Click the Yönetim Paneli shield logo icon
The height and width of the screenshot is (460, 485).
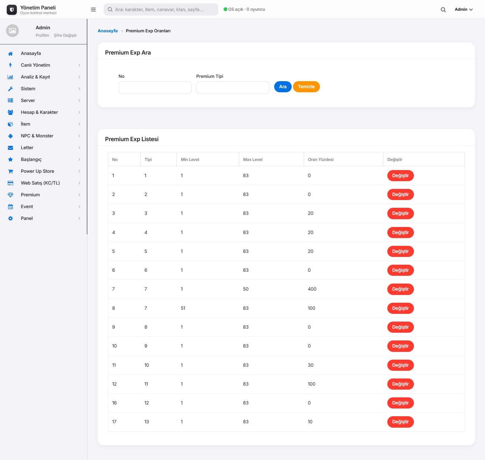(x=12, y=10)
